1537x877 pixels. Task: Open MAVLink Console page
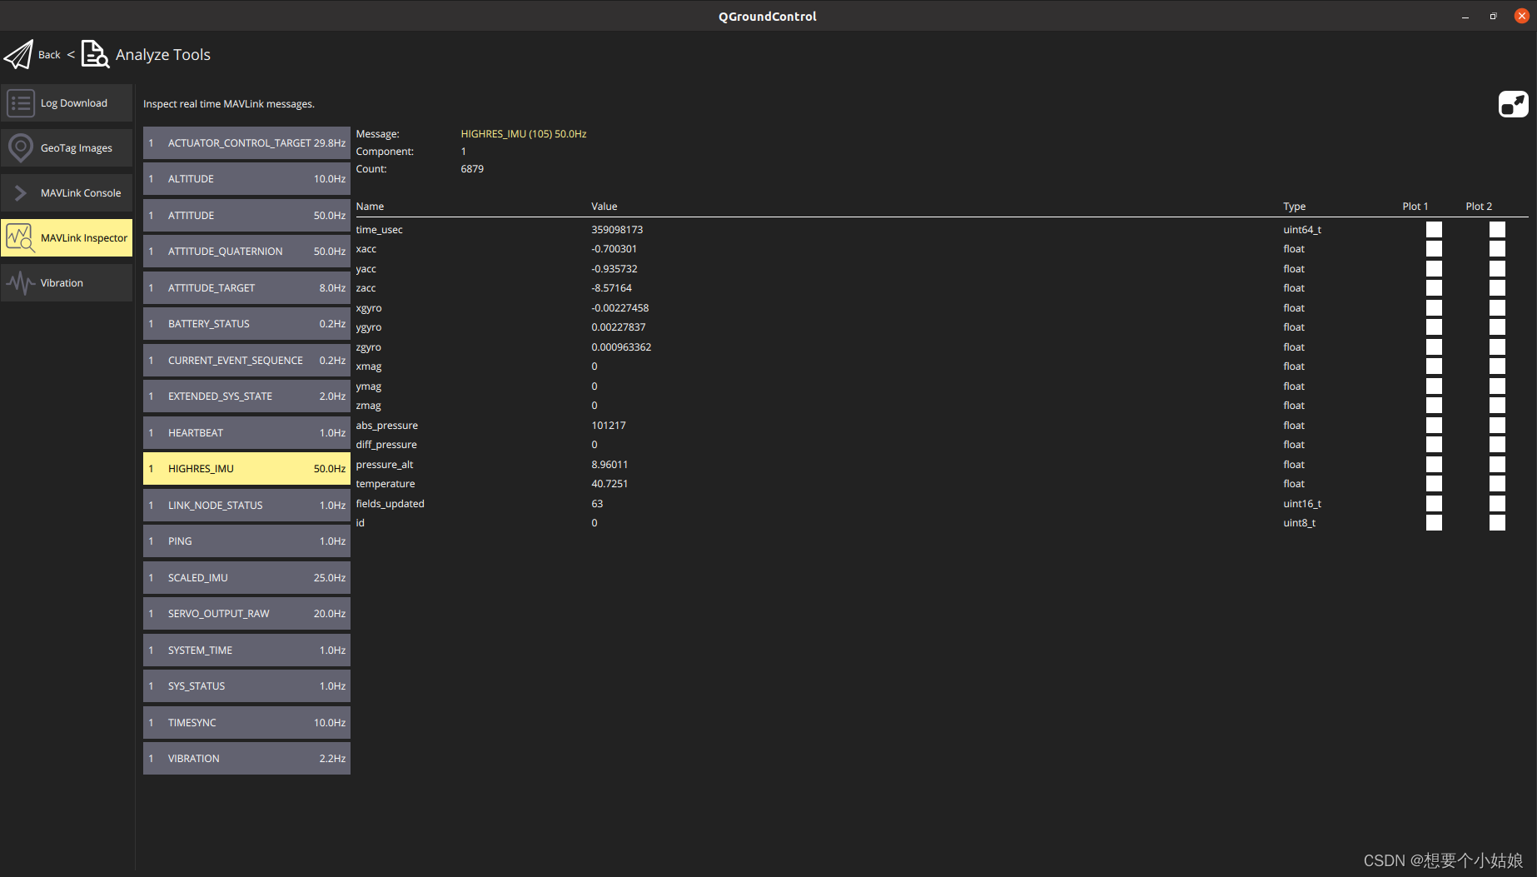point(67,193)
